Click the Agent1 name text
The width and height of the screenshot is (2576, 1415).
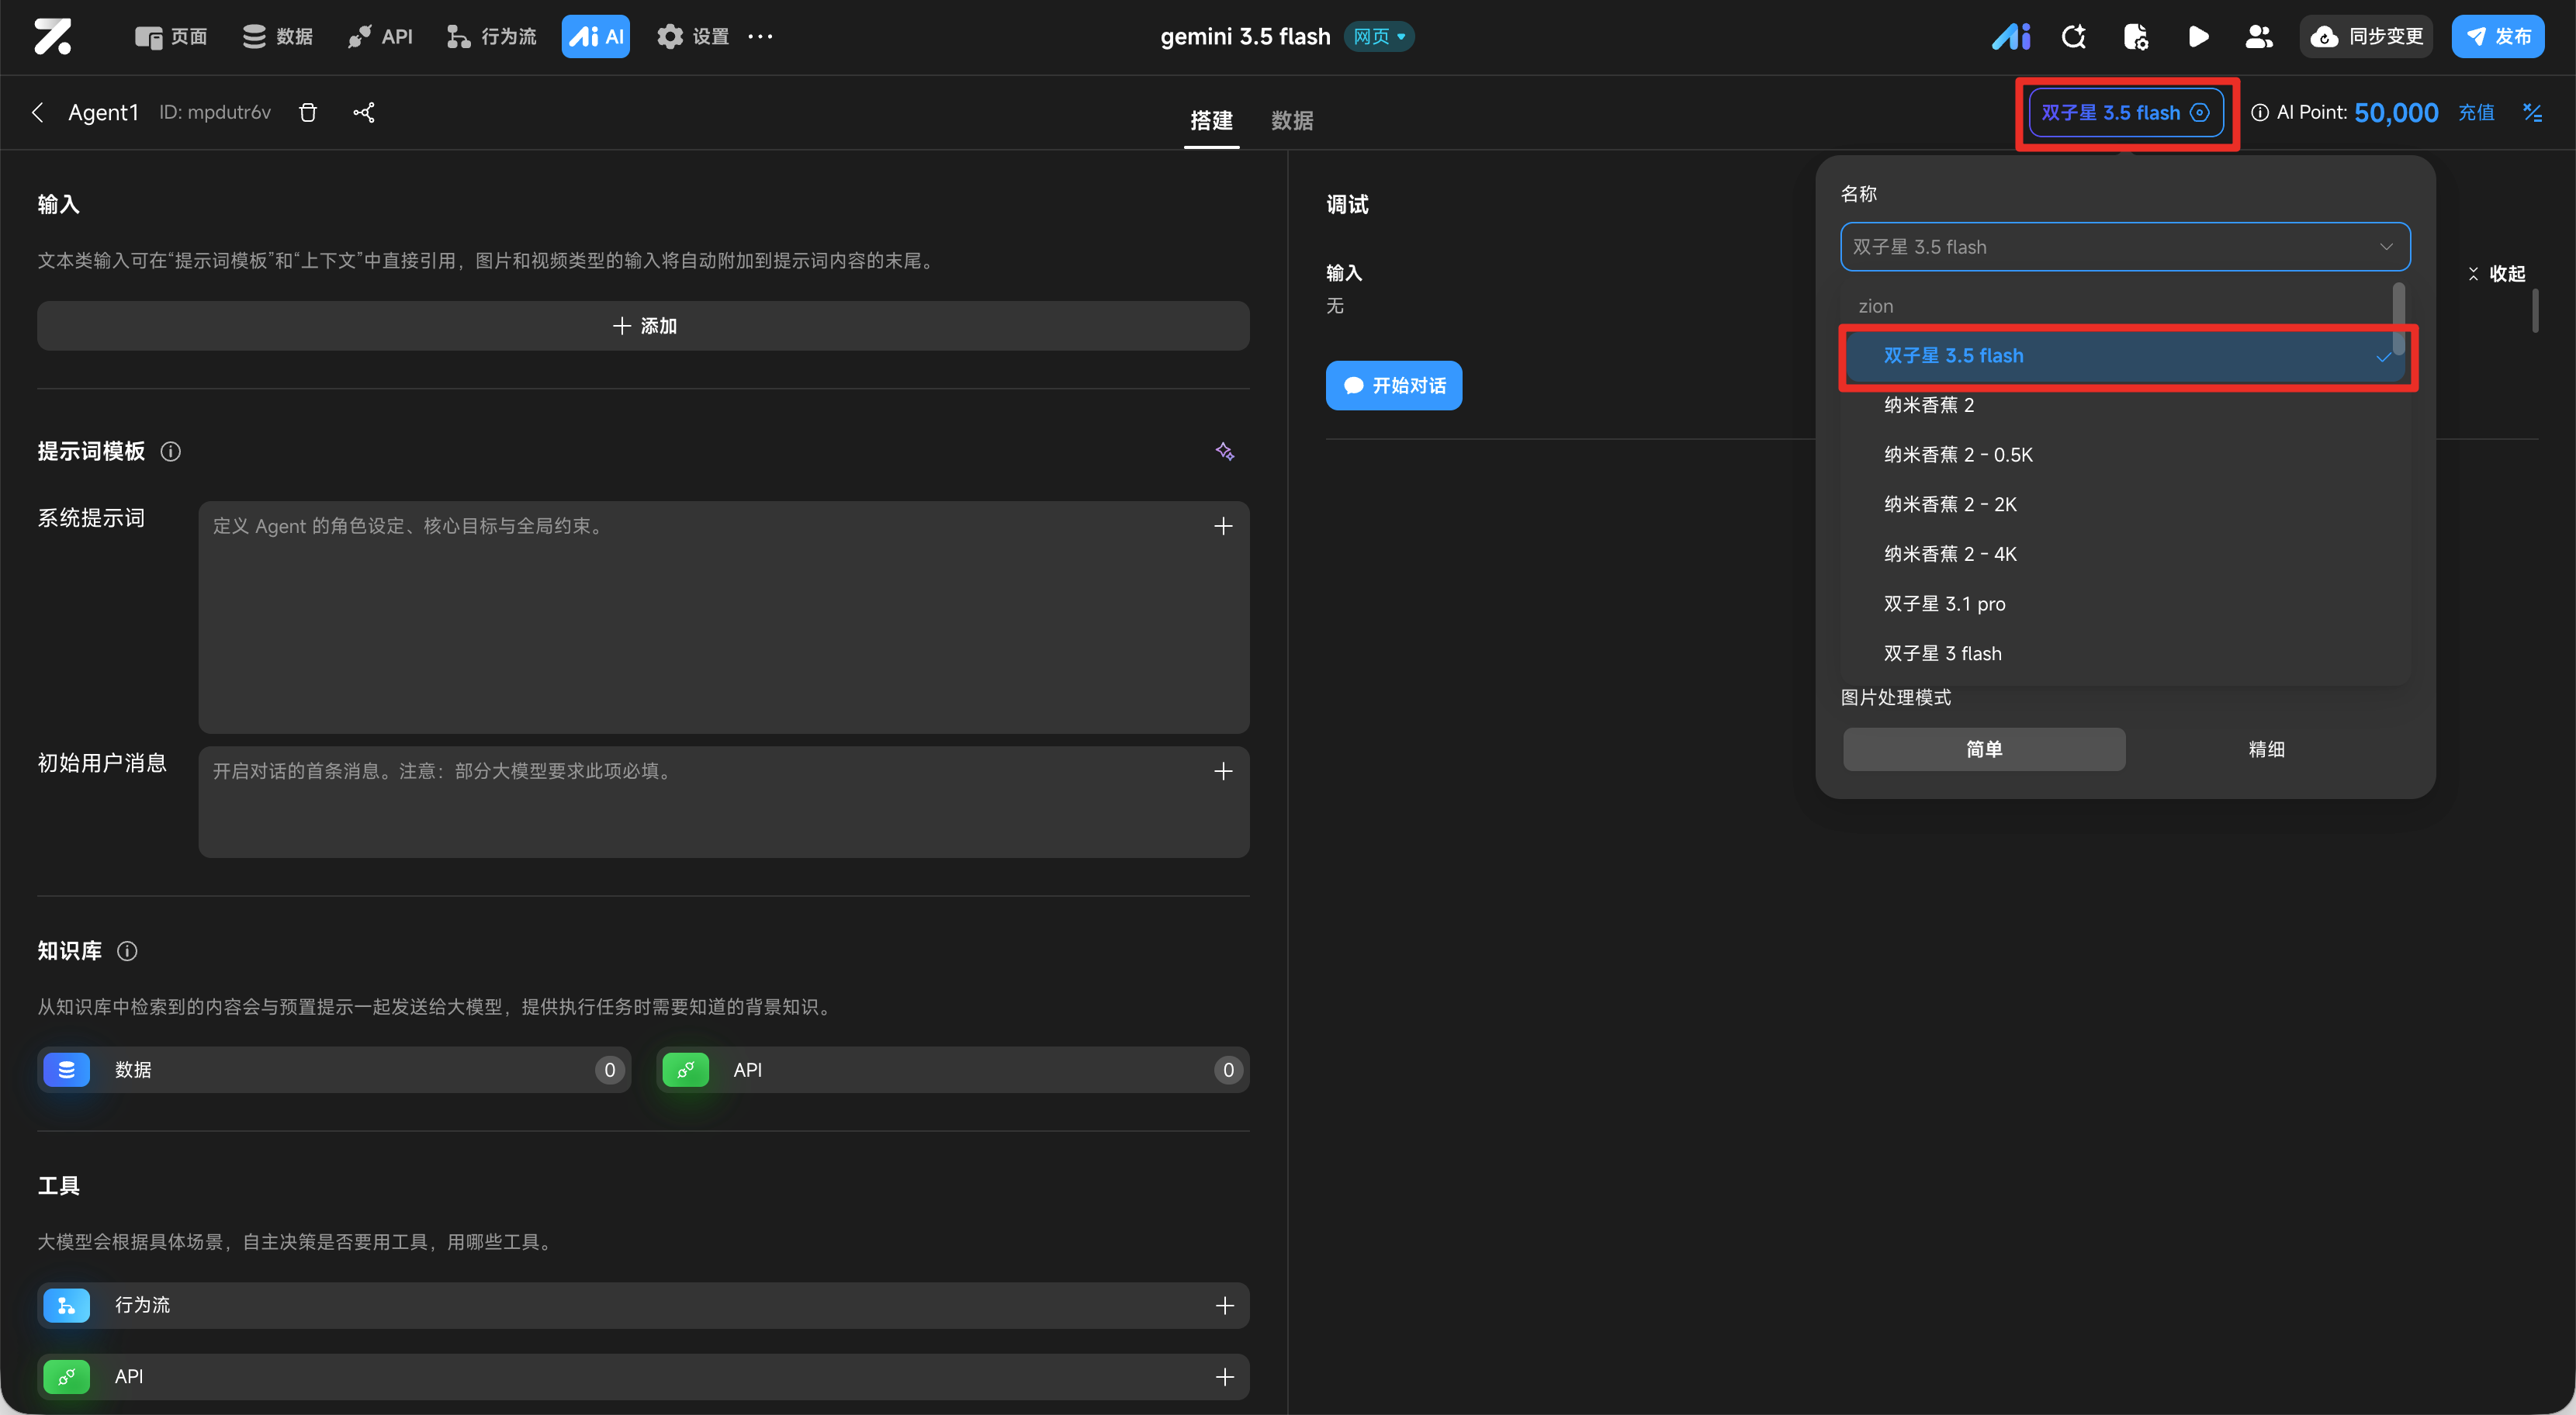103,112
